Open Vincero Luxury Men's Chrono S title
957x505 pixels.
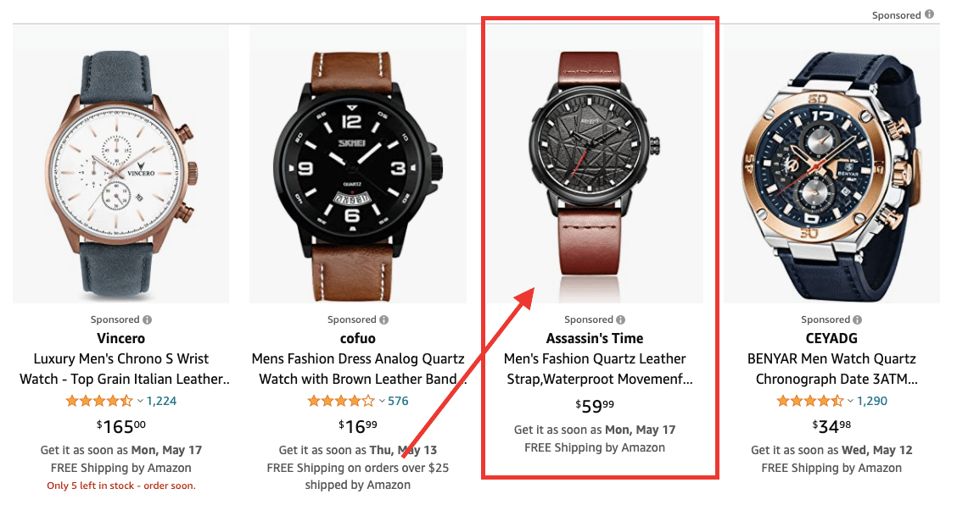pos(124,369)
